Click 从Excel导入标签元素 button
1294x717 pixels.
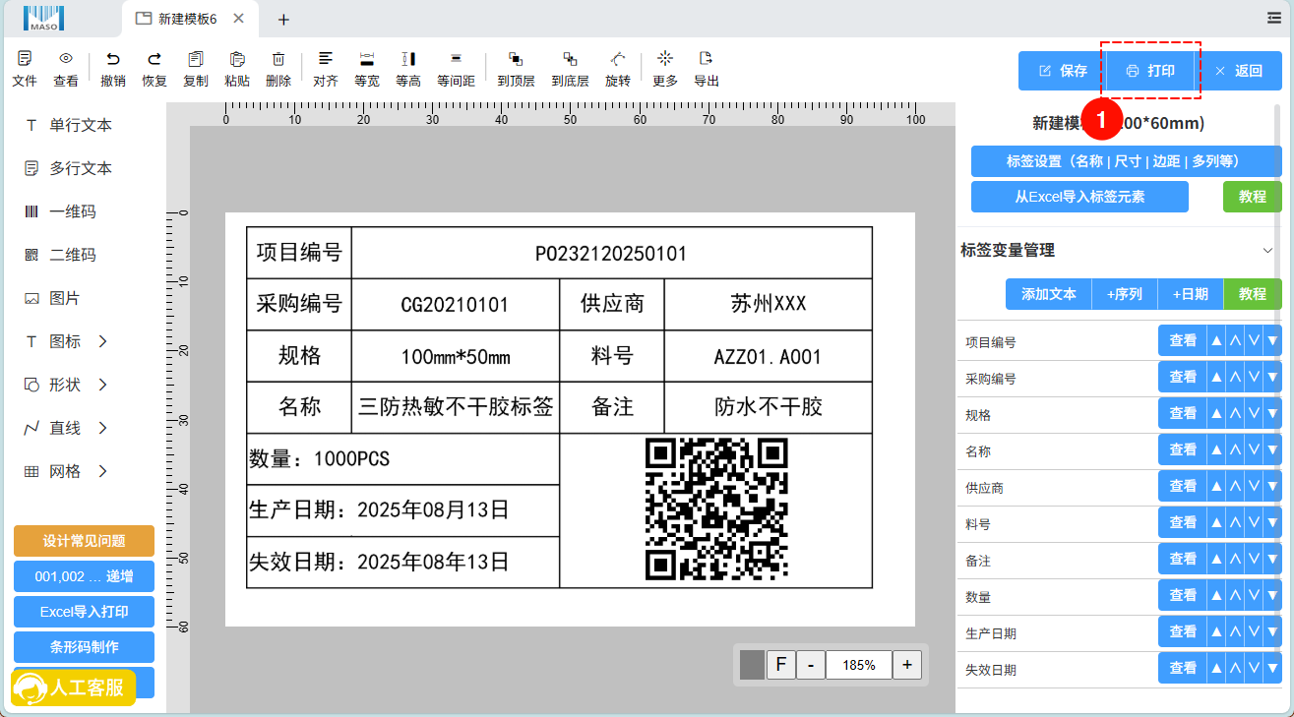pyautogui.click(x=1079, y=197)
